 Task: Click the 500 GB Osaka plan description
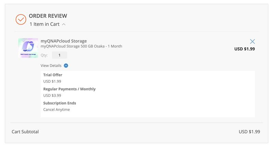tap(81, 46)
